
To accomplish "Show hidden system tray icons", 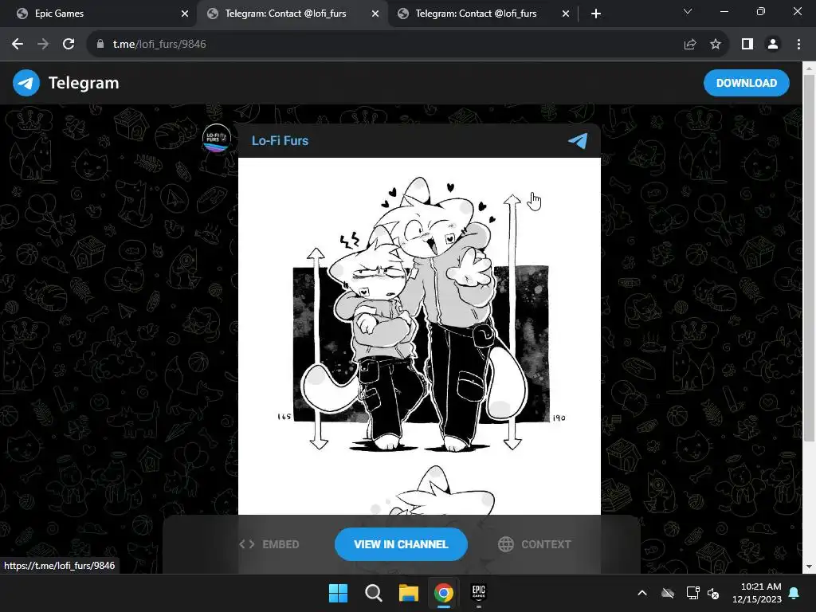I will click(642, 593).
